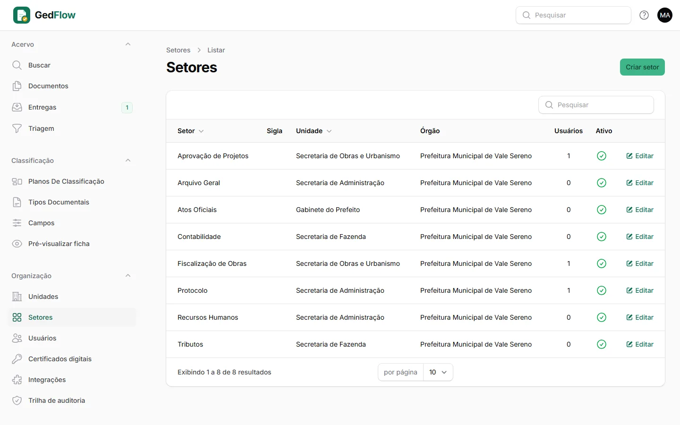Click the Exibindo 1 a 8 de 8 resultados text
The image size is (680, 425).
click(224, 372)
